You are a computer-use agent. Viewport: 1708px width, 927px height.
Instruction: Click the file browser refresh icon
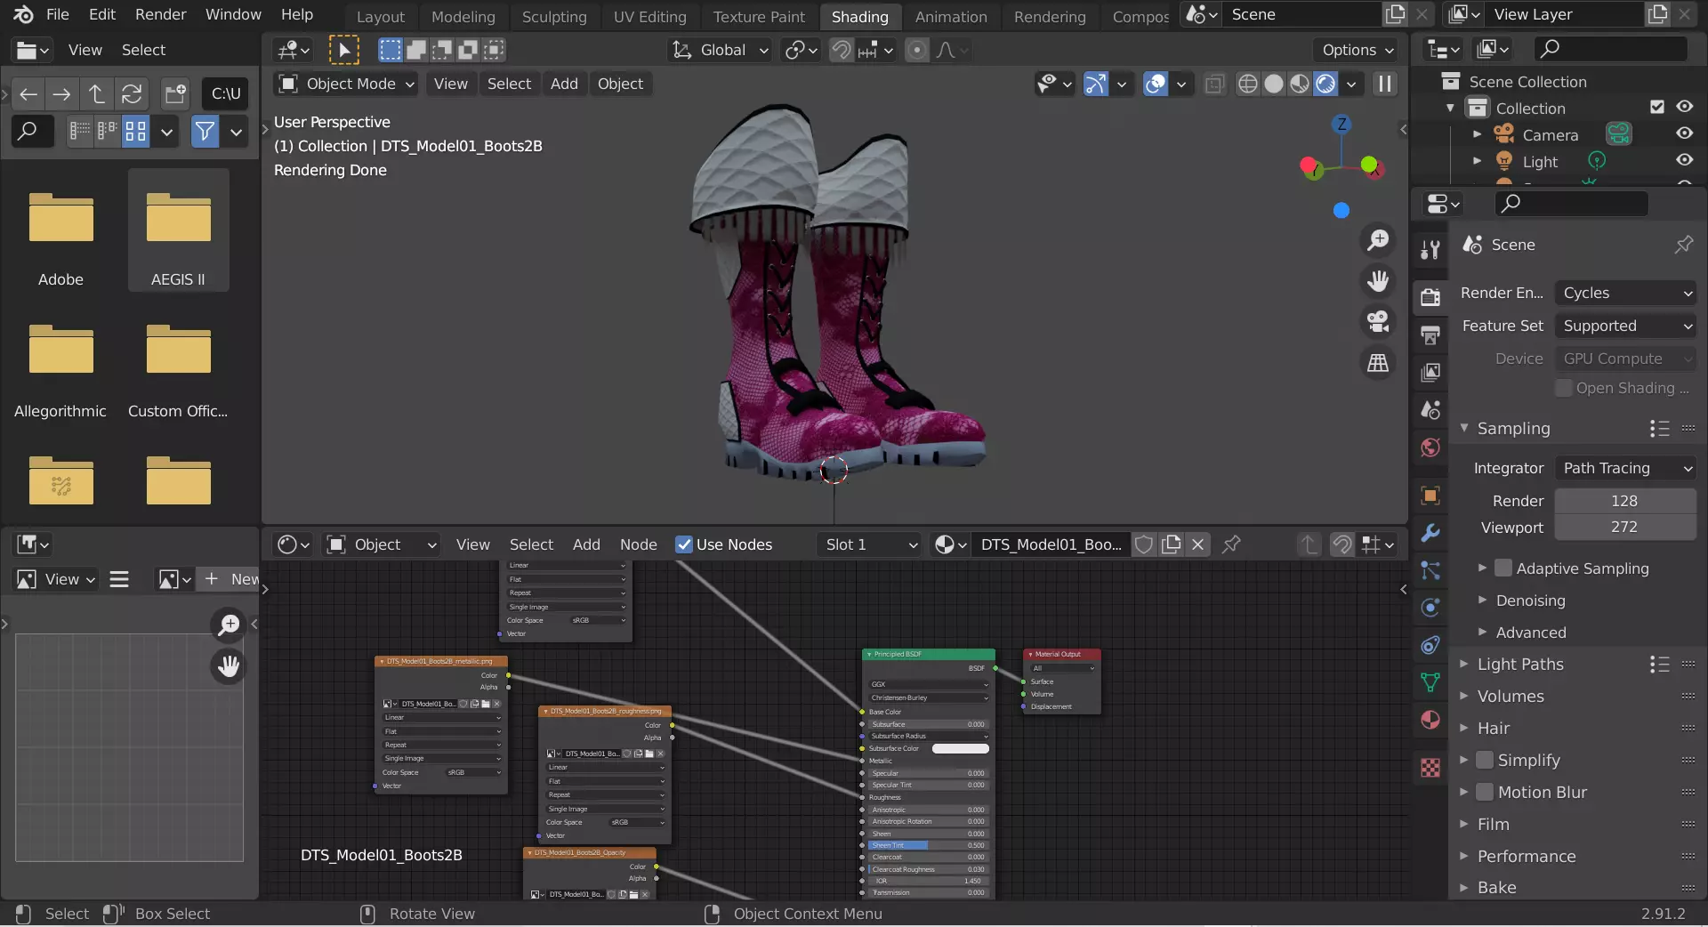[x=132, y=93]
